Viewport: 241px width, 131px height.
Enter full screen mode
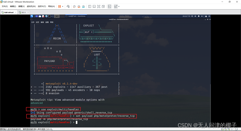(x=99, y=6)
